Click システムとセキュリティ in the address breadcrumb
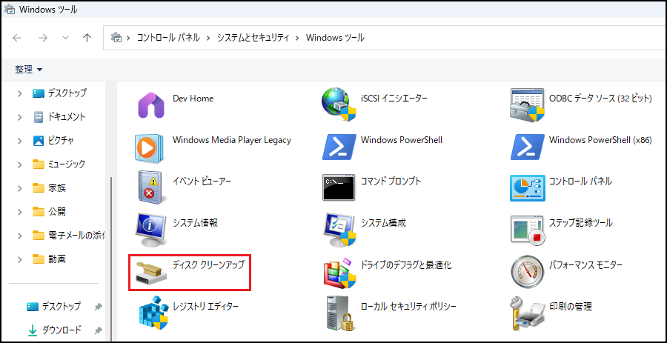The width and height of the screenshot is (667, 343). point(254,38)
